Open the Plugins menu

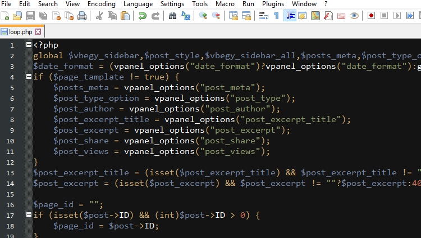(273, 4)
